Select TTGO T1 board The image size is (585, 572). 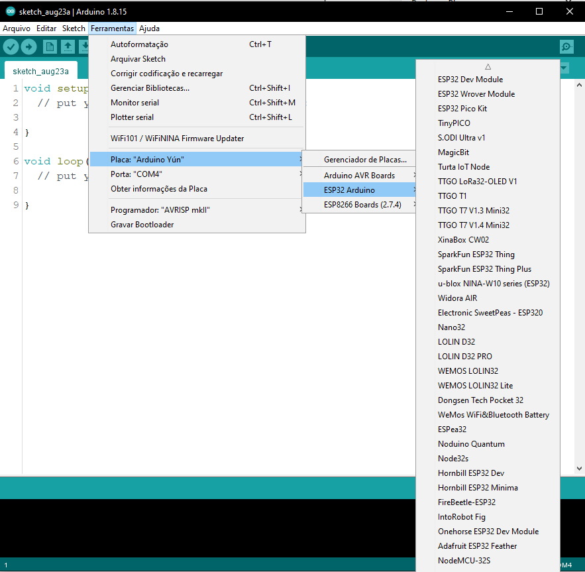click(488, 196)
